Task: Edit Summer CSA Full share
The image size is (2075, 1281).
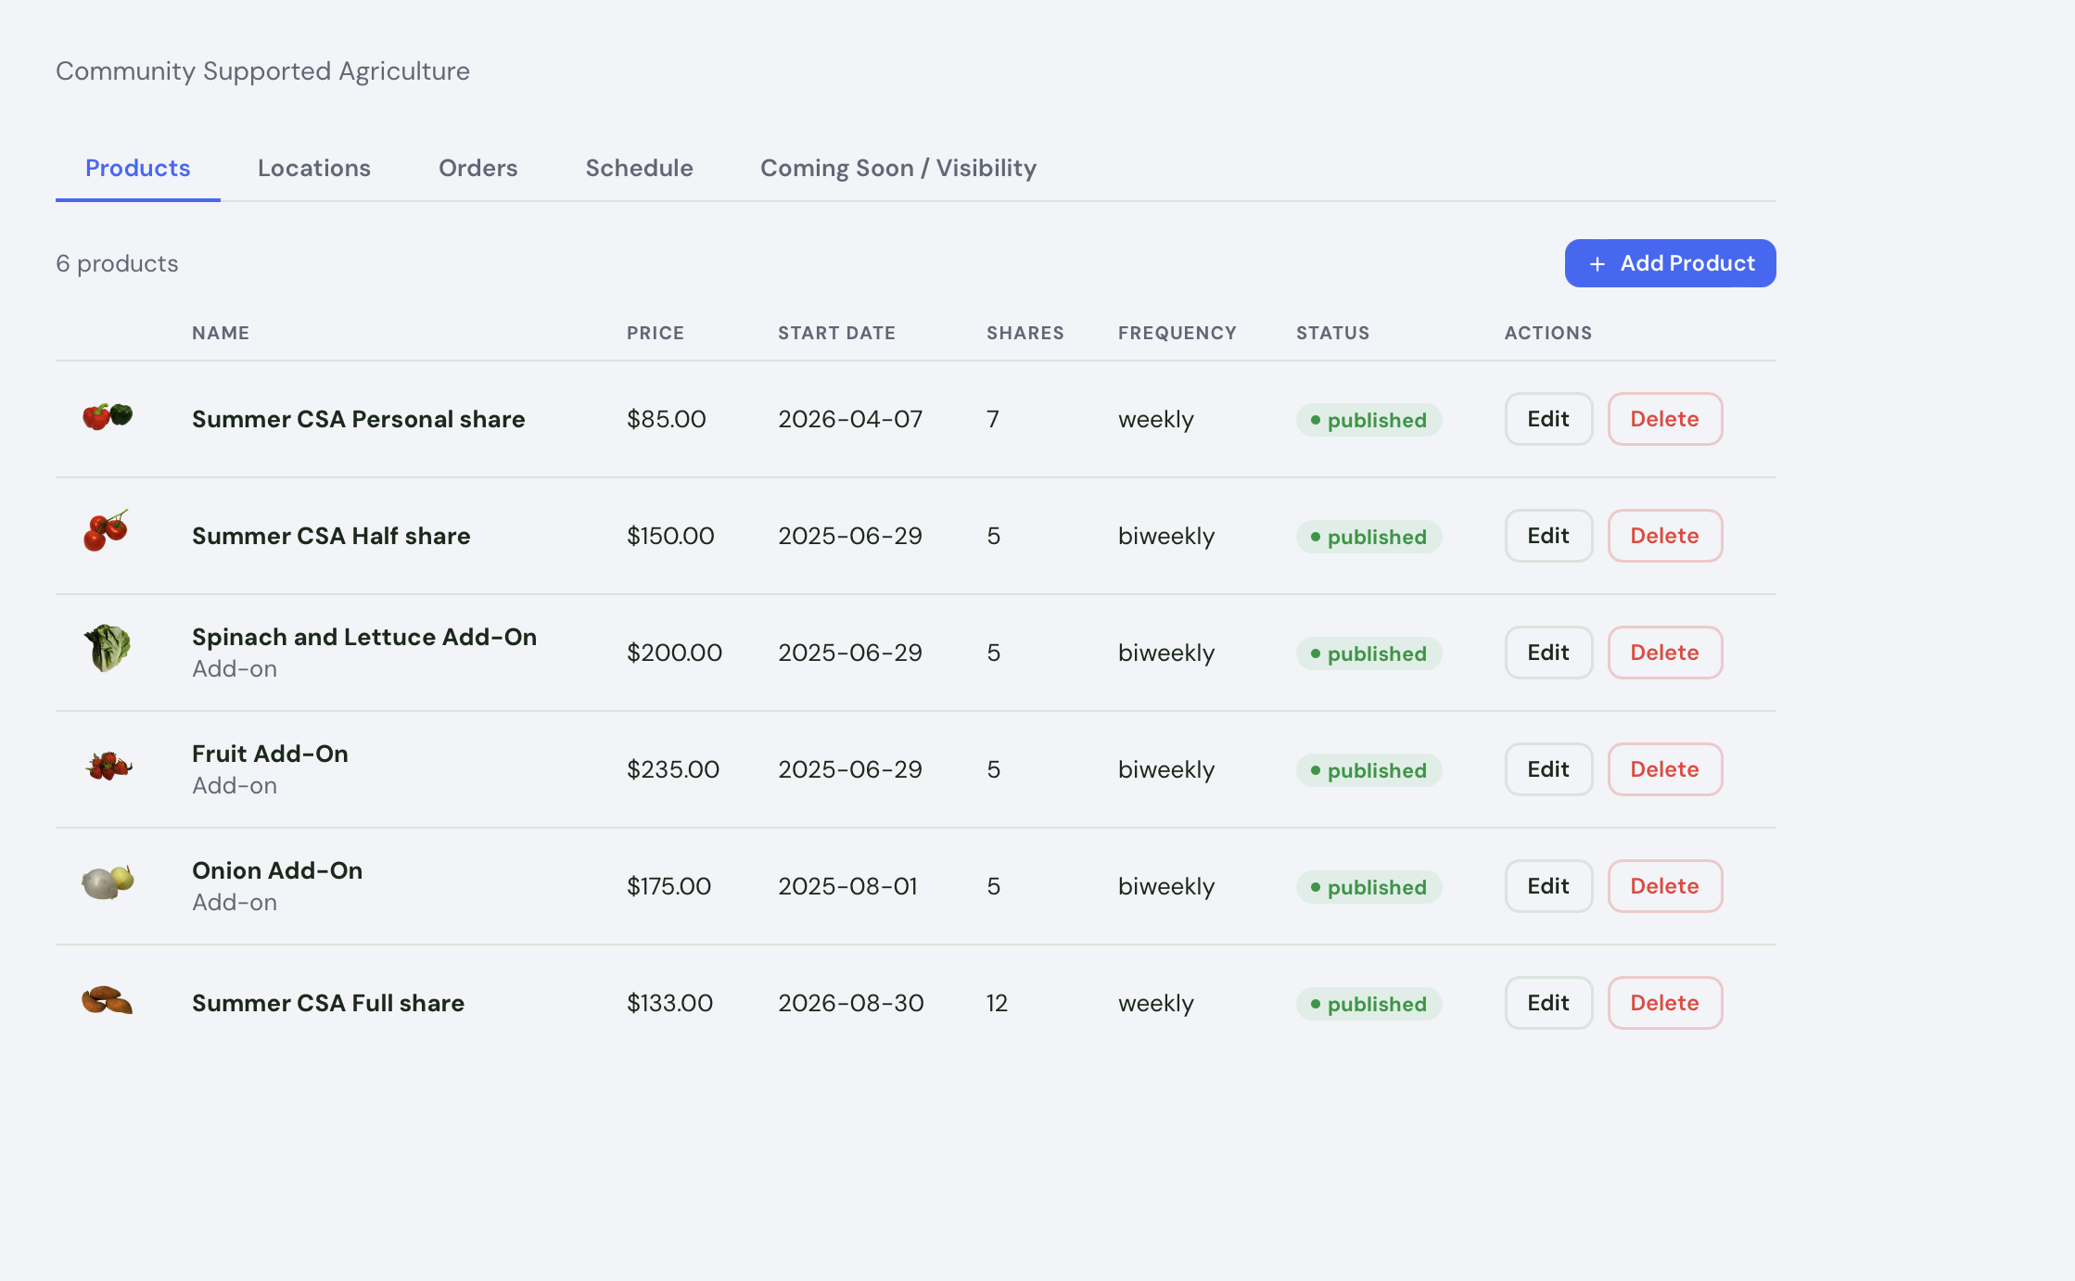Action: tap(1548, 1003)
